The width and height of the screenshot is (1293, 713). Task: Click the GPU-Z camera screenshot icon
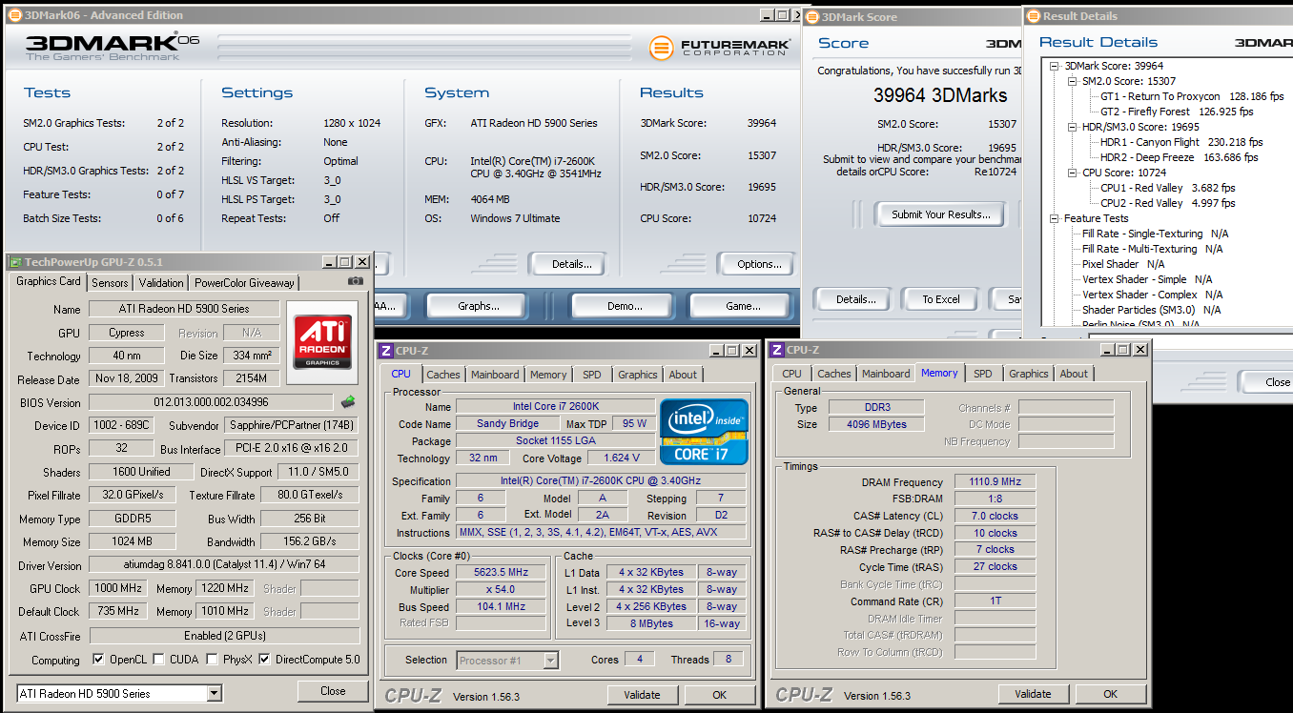click(x=356, y=281)
